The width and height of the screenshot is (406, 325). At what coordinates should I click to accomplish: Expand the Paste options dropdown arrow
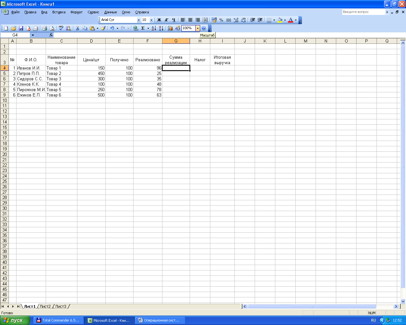[x=97, y=28]
